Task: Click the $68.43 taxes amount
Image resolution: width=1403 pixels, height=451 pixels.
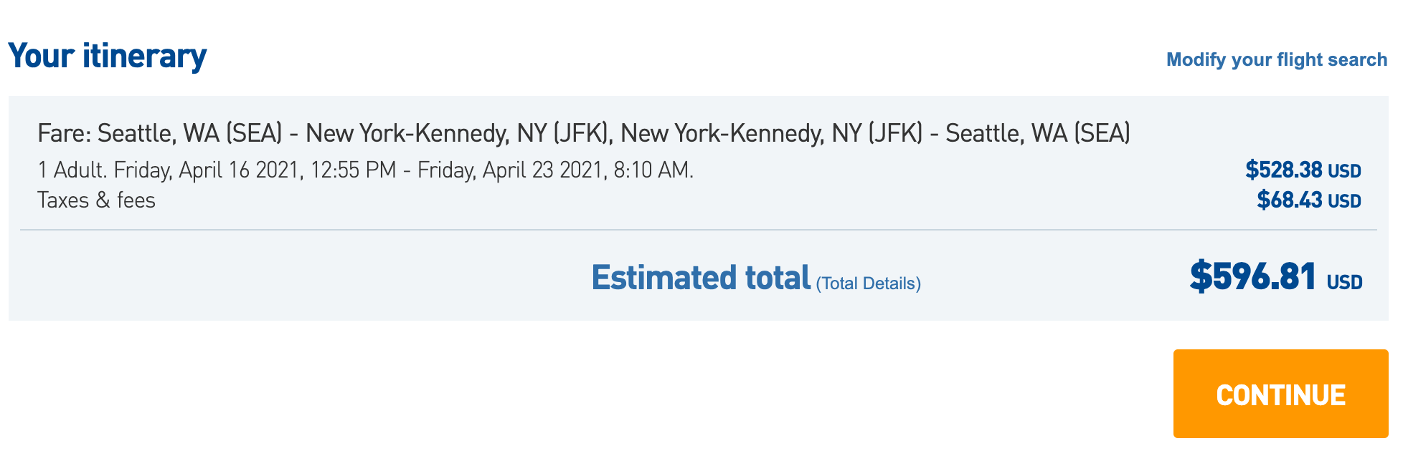Action: (1289, 200)
